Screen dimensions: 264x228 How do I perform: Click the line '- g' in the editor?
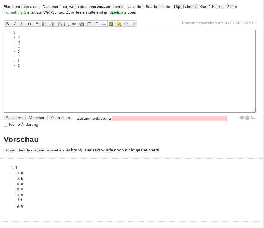[x=17, y=65]
